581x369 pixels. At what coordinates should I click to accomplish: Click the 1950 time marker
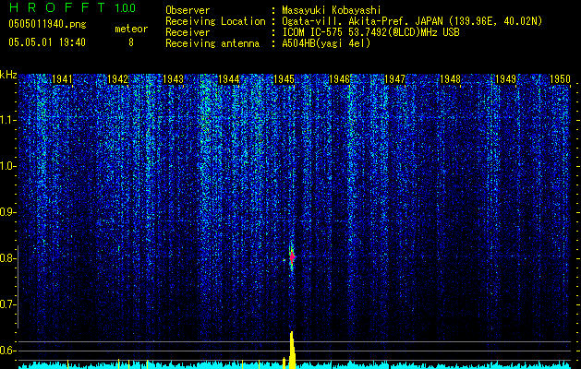560,78
